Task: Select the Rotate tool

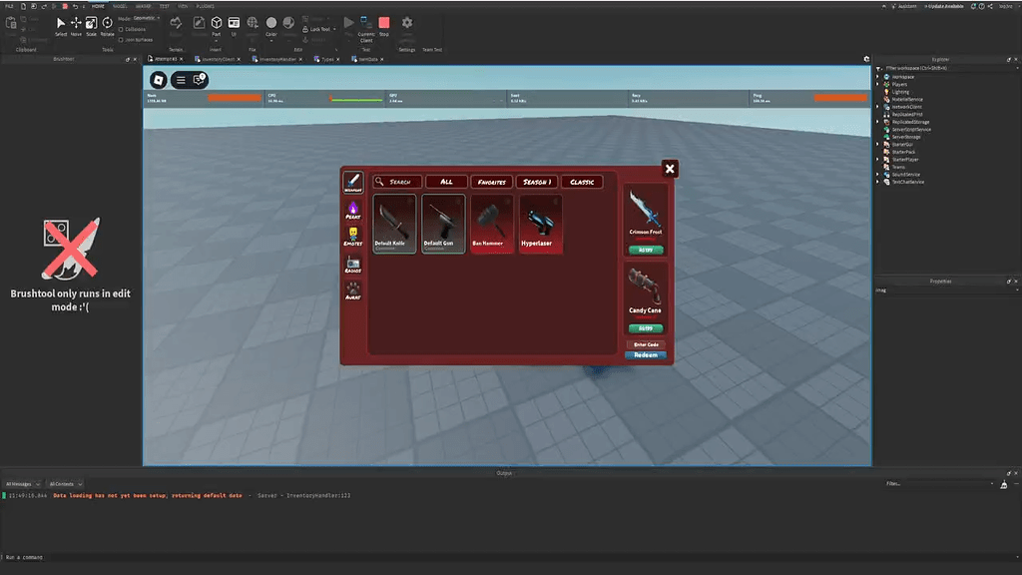Action: pos(108,22)
